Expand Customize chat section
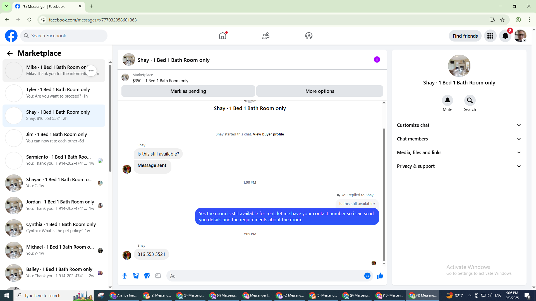Image resolution: width=536 pixels, height=301 pixels. pyautogui.click(x=459, y=125)
